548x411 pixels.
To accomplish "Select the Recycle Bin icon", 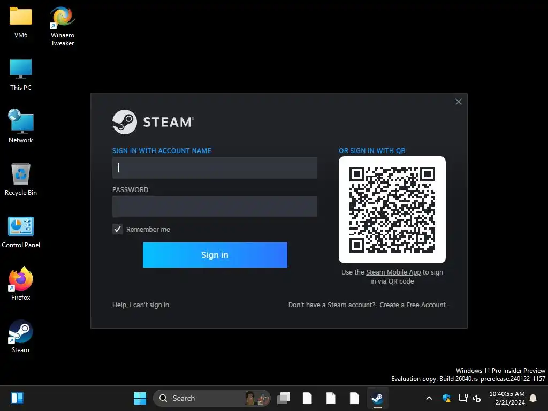I will (x=21, y=179).
